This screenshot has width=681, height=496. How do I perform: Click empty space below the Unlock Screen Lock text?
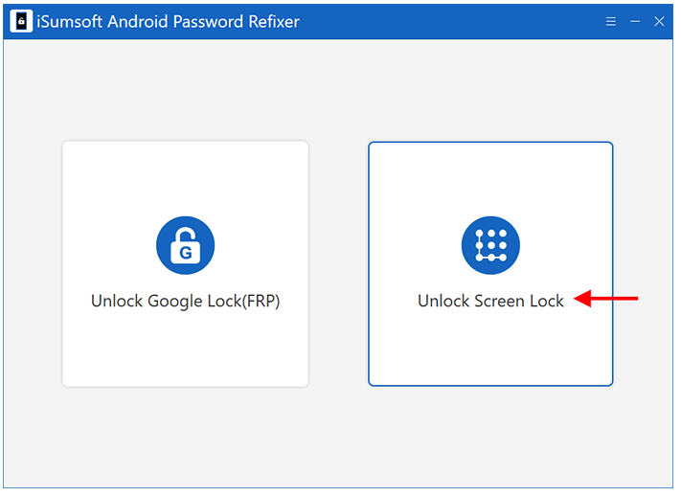pyautogui.click(x=490, y=348)
